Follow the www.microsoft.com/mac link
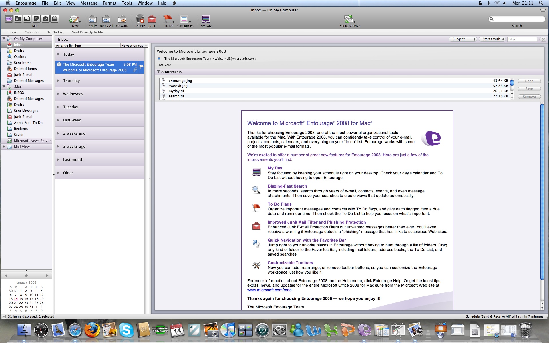The height and width of the screenshot is (343, 549). 269,290
